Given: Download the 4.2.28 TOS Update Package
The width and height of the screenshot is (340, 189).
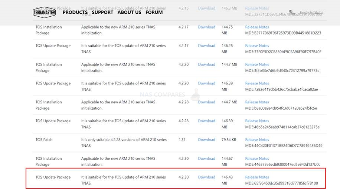Looking at the screenshot, I should (x=206, y=121).
